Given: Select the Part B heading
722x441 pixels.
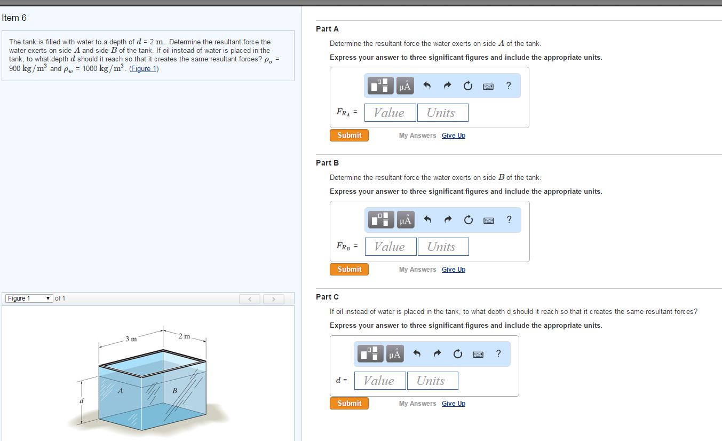Looking at the screenshot, I should 327,163.
